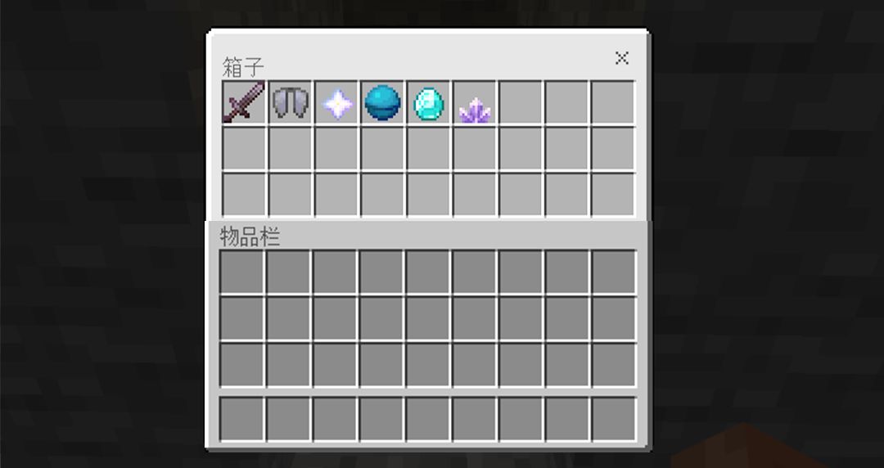The height and width of the screenshot is (468, 884).
Task: Grab the nether star item
Action: point(336,102)
